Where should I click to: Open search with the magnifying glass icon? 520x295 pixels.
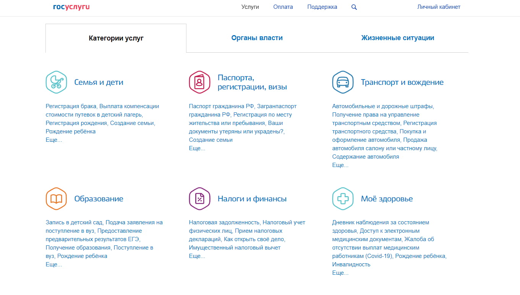click(x=354, y=7)
